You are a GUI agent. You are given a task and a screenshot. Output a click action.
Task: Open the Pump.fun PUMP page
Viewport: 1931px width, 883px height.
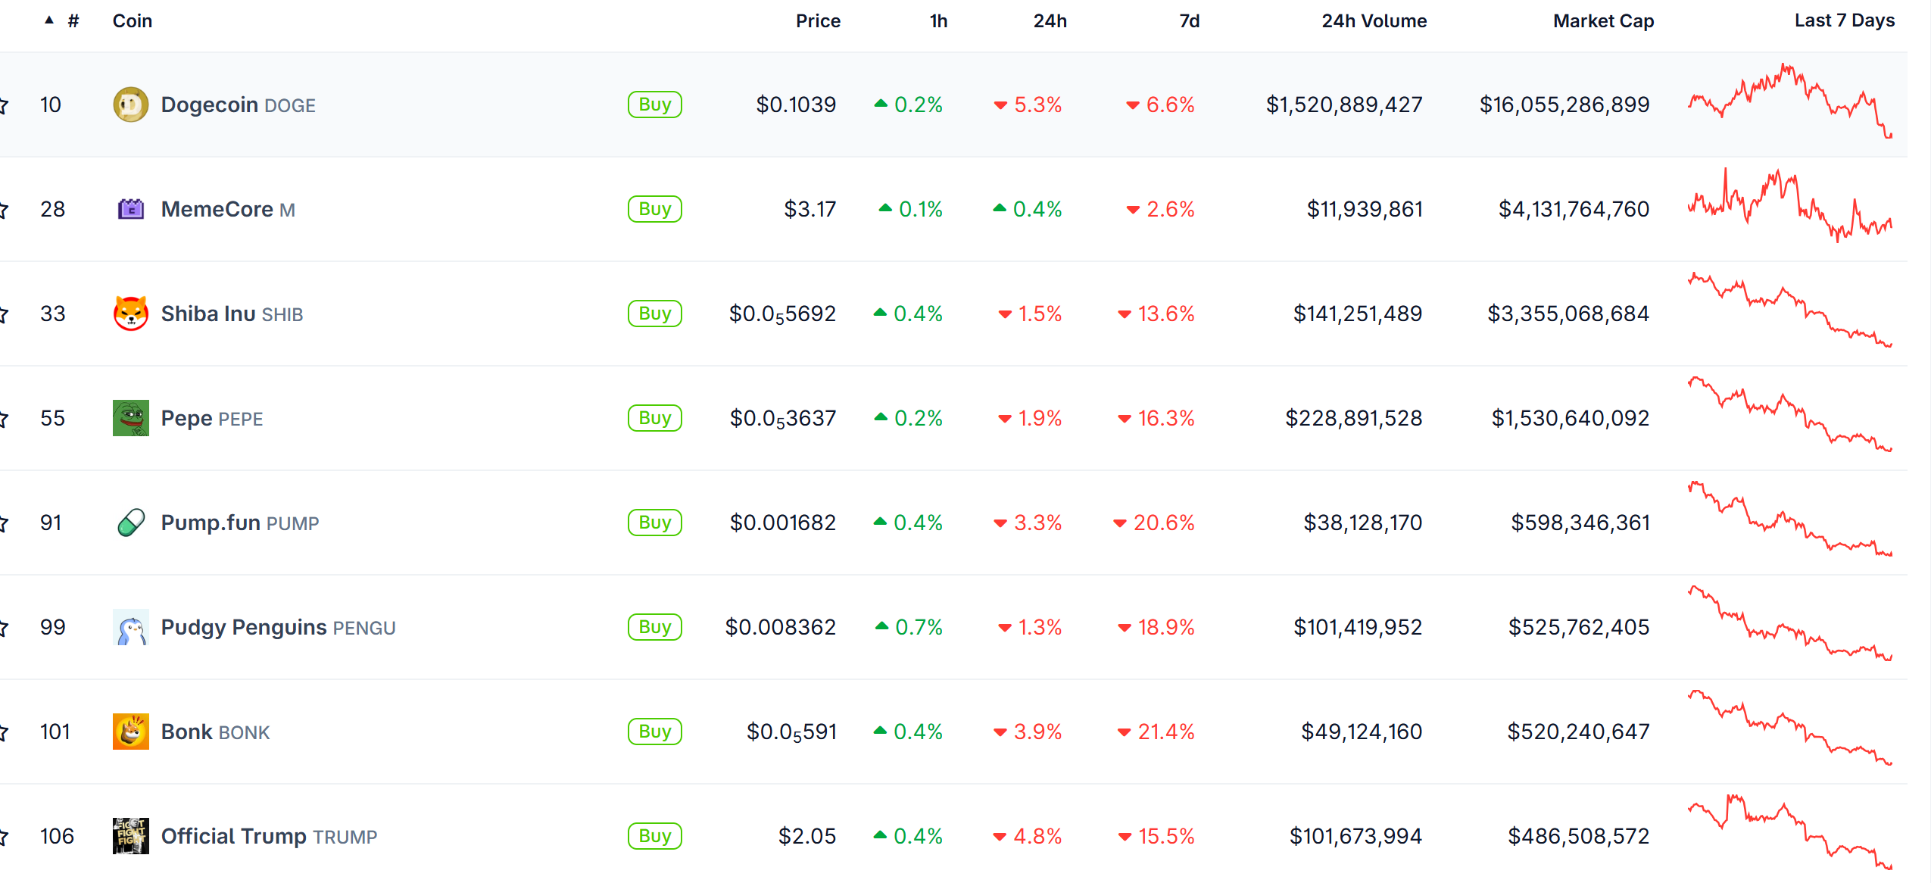[240, 523]
